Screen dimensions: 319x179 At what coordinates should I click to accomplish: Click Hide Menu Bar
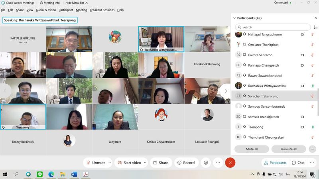(x=75, y=3)
